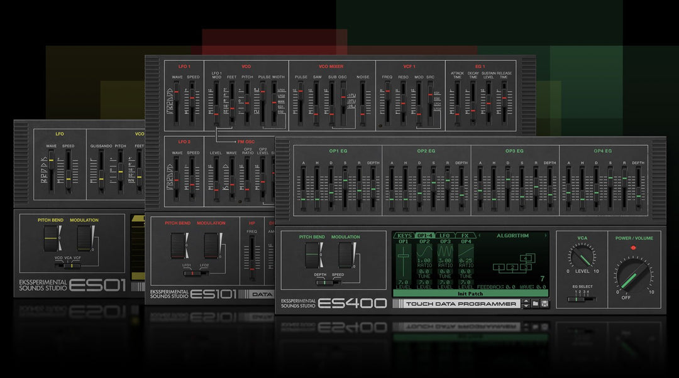Click the ES01 Pitch Bend wheel

click(x=52, y=239)
